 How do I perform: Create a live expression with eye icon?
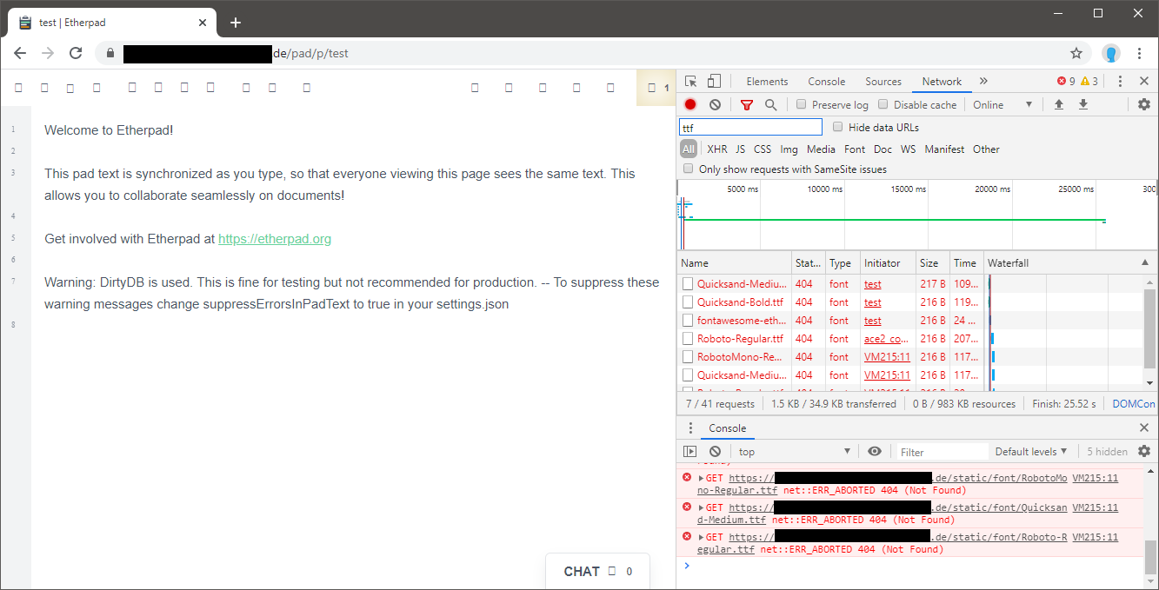[x=875, y=451]
